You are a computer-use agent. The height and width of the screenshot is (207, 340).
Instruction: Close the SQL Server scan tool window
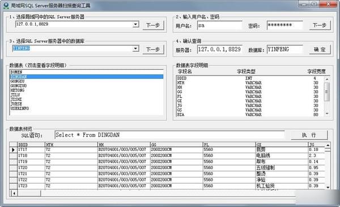(328, 5)
